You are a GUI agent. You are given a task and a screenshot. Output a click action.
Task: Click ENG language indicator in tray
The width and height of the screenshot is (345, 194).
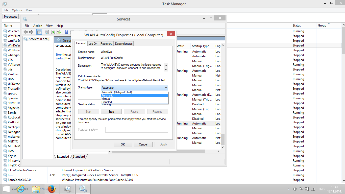(322, 189)
